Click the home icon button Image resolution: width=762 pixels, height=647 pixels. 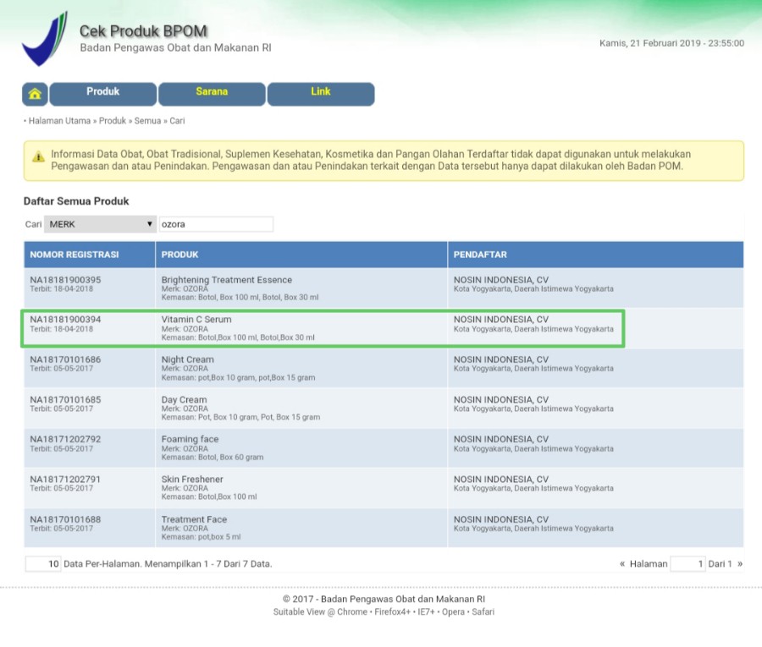click(35, 94)
